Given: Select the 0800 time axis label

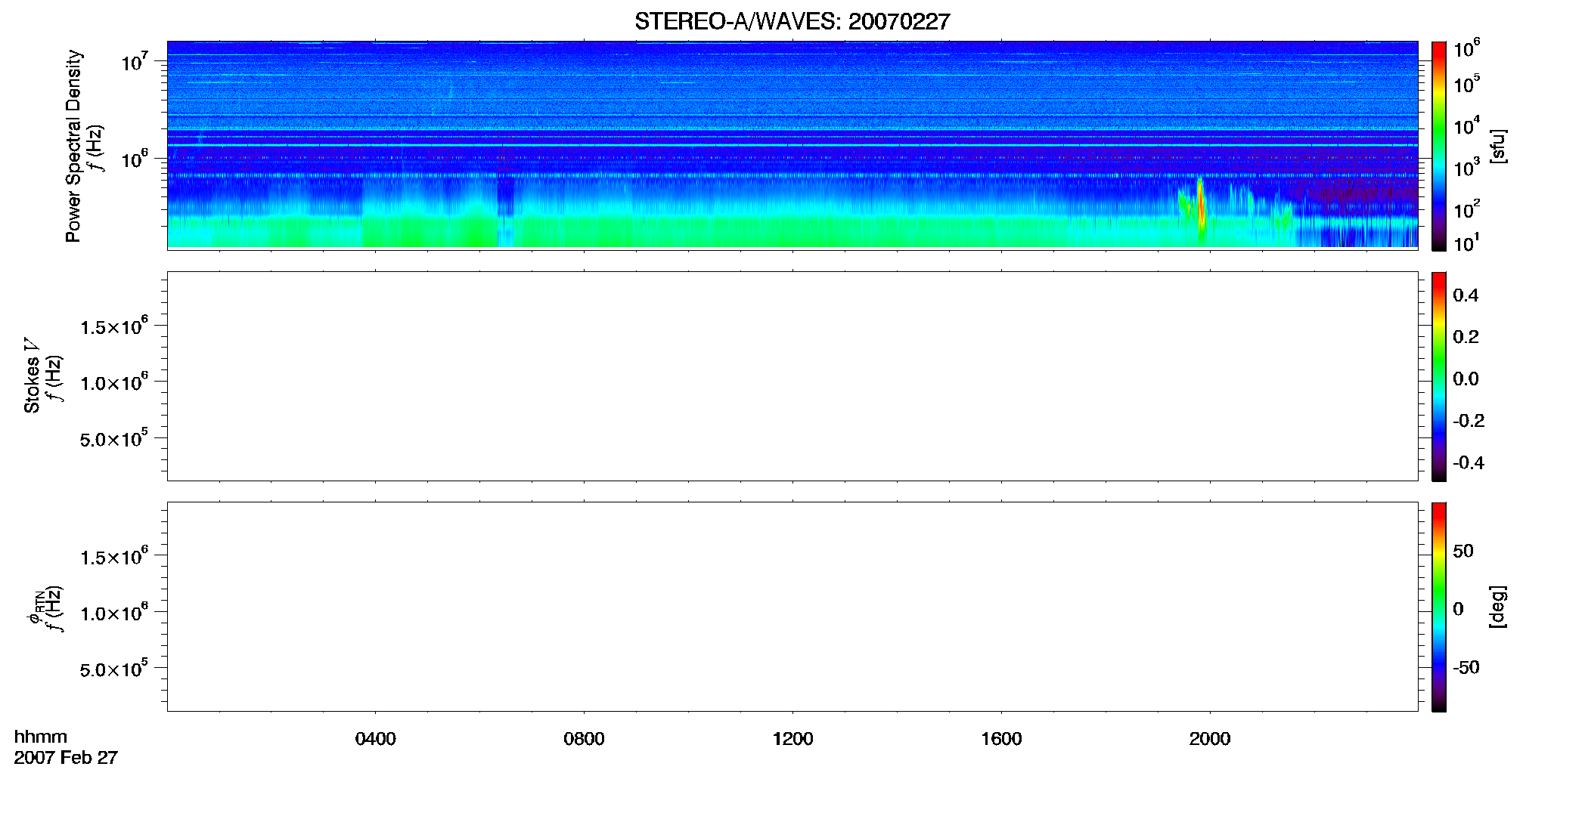Looking at the screenshot, I should (x=584, y=739).
